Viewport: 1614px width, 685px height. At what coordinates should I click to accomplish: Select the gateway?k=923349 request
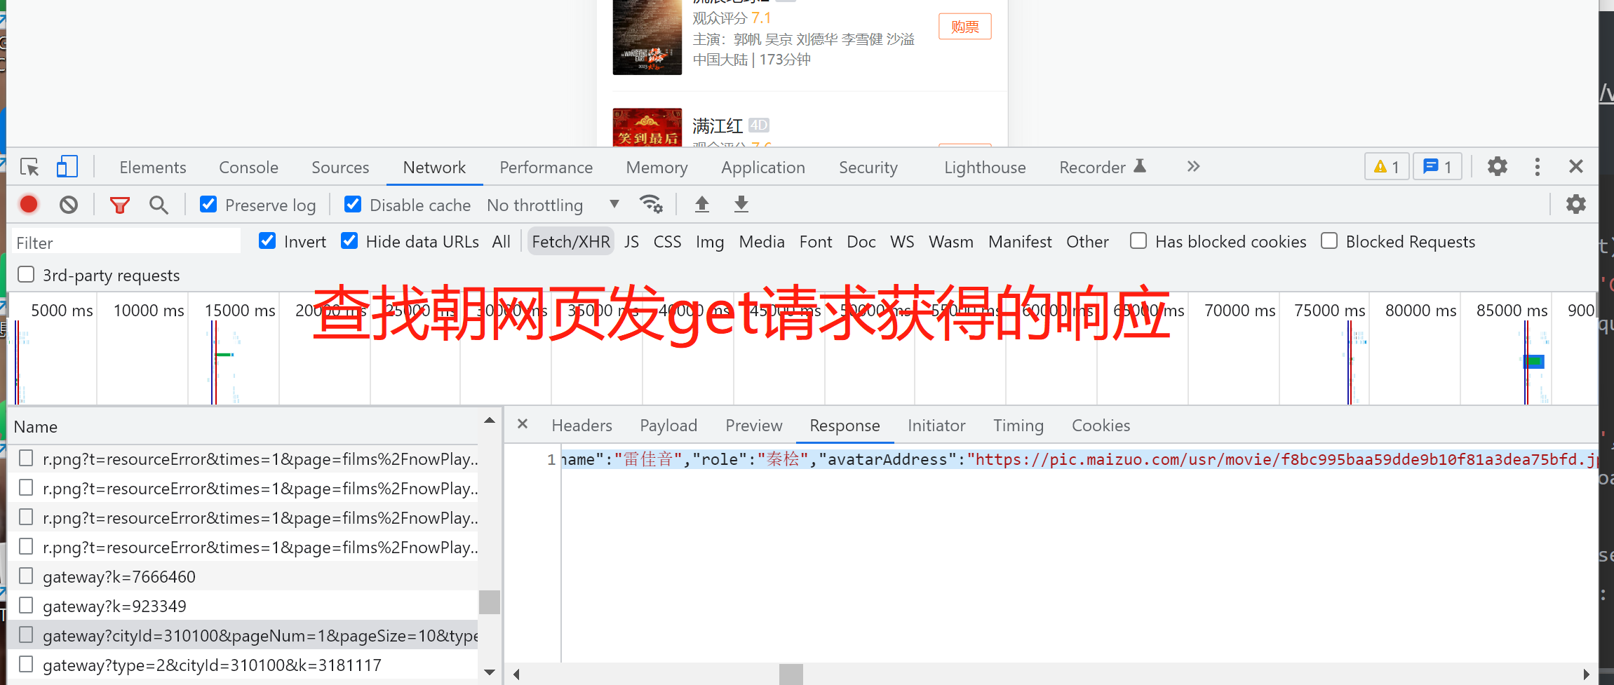point(115,605)
